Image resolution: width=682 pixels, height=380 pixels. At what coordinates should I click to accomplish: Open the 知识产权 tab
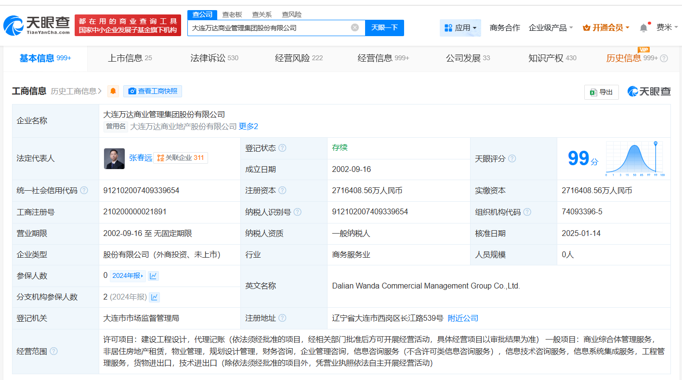[x=552, y=58]
